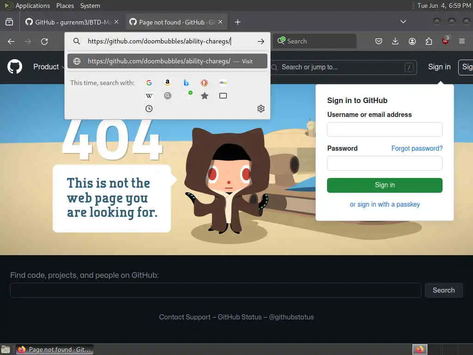473x355 pixels.
Task: Search only in History via clock icon
Action: pos(149,109)
